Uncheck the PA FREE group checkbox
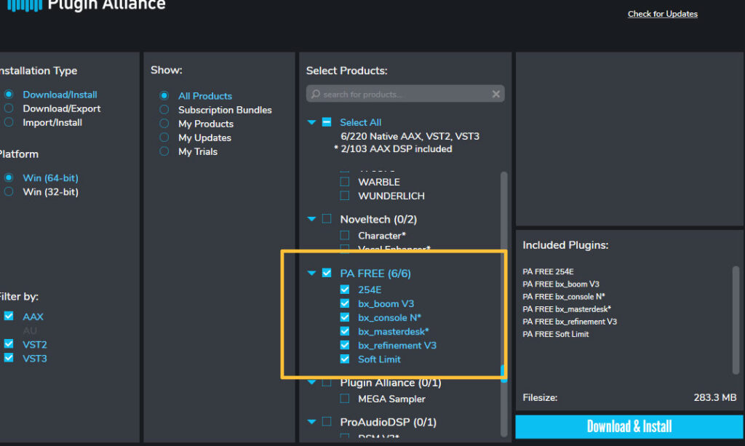This screenshot has height=446, width=745. [327, 273]
